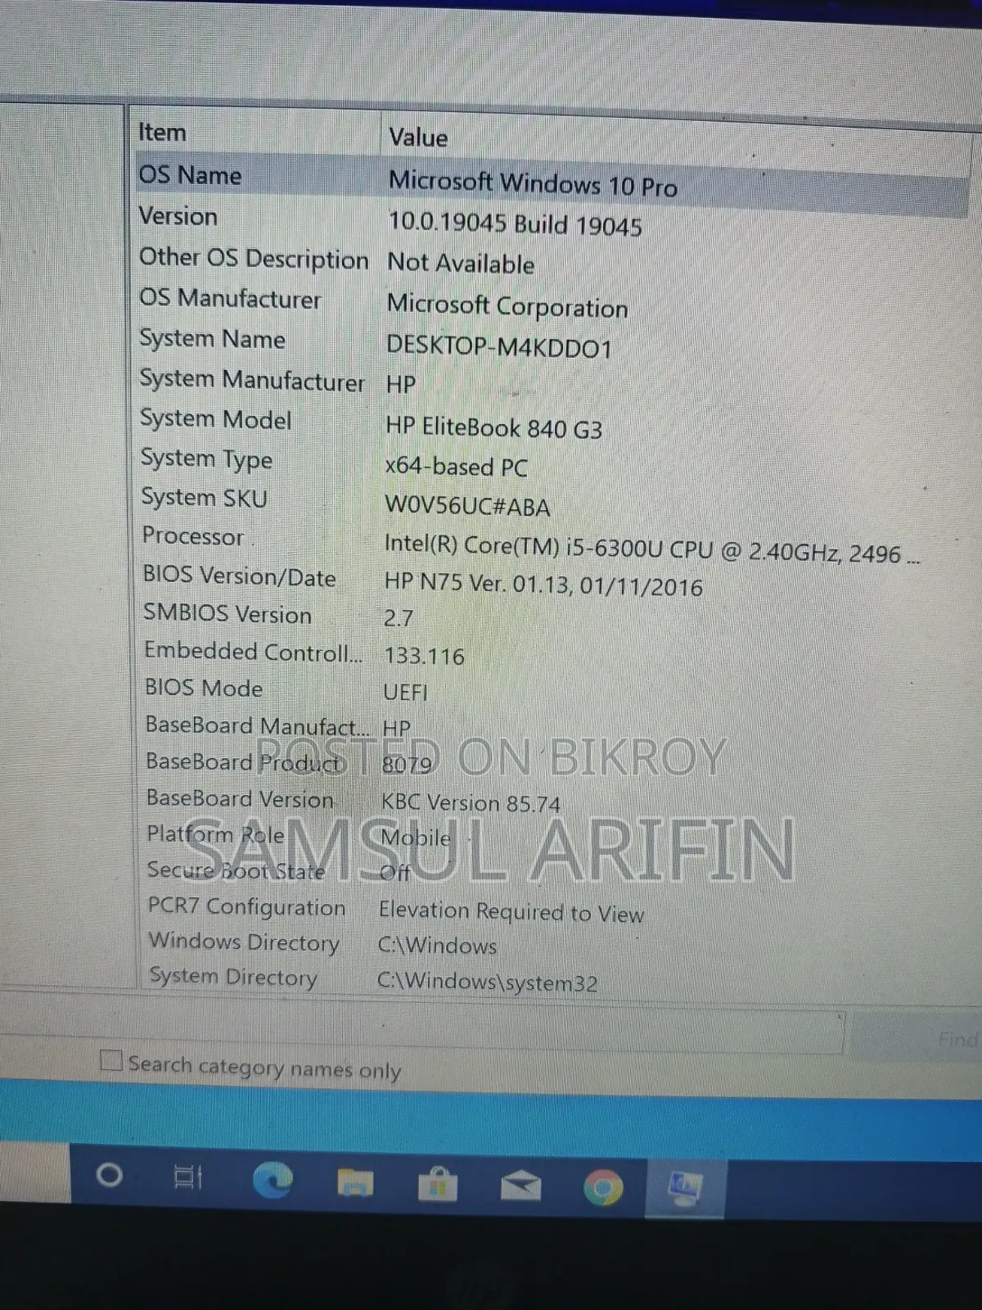Click value 'Not Available'
This screenshot has height=1310, width=982.
click(461, 264)
